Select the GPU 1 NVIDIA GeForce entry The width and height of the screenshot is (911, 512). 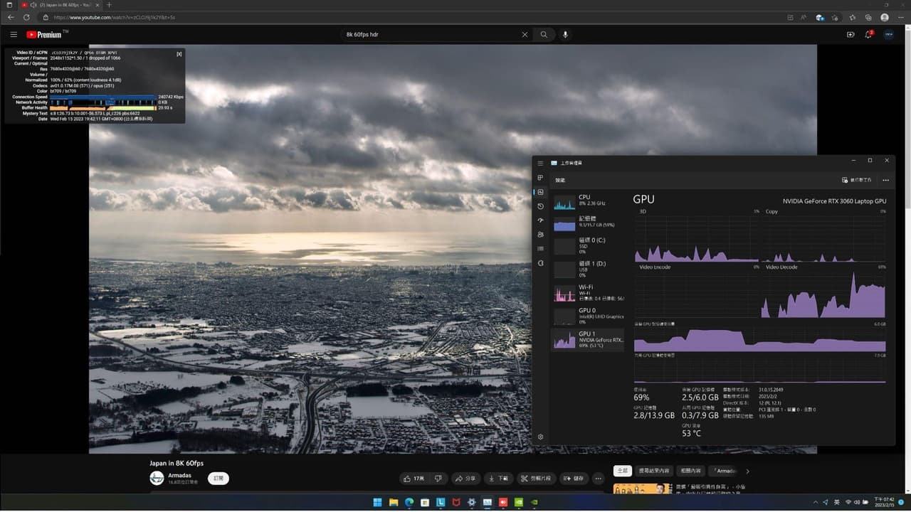(588, 339)
